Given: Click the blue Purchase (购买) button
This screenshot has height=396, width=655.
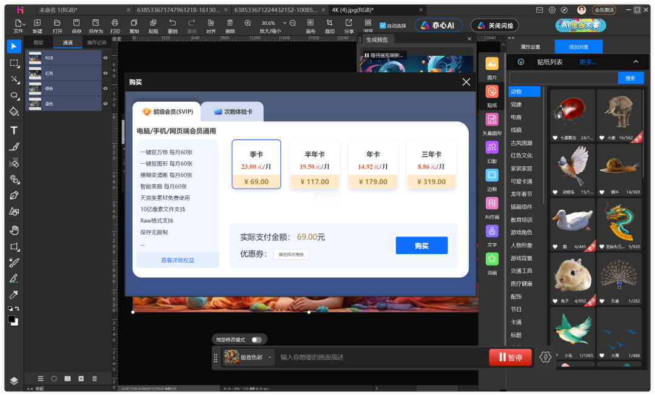Looking at the screenshot, I should 422,246.
